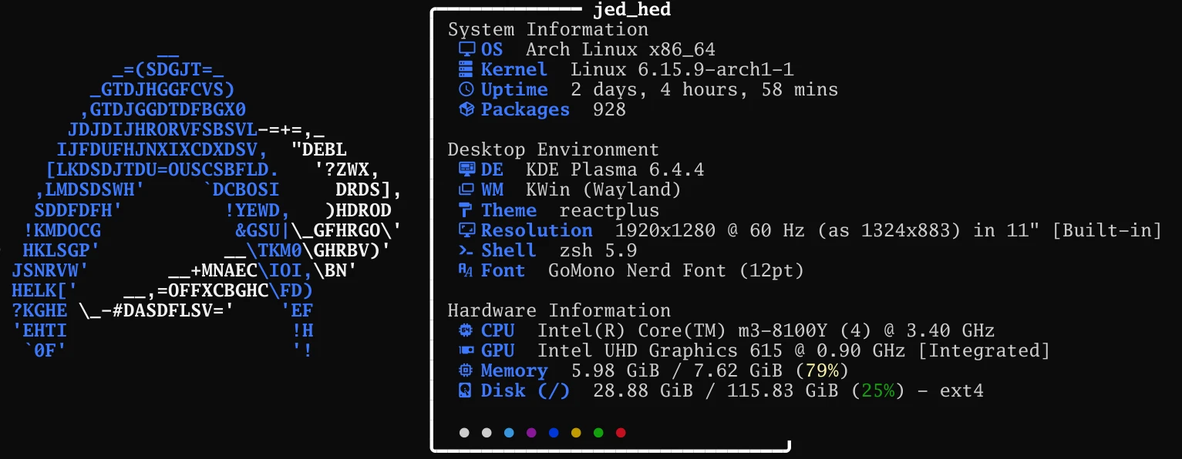Screen dimensions: 1182x459
Task: Click the drive icon next to Disk (/)
Action: coord(466,391)
